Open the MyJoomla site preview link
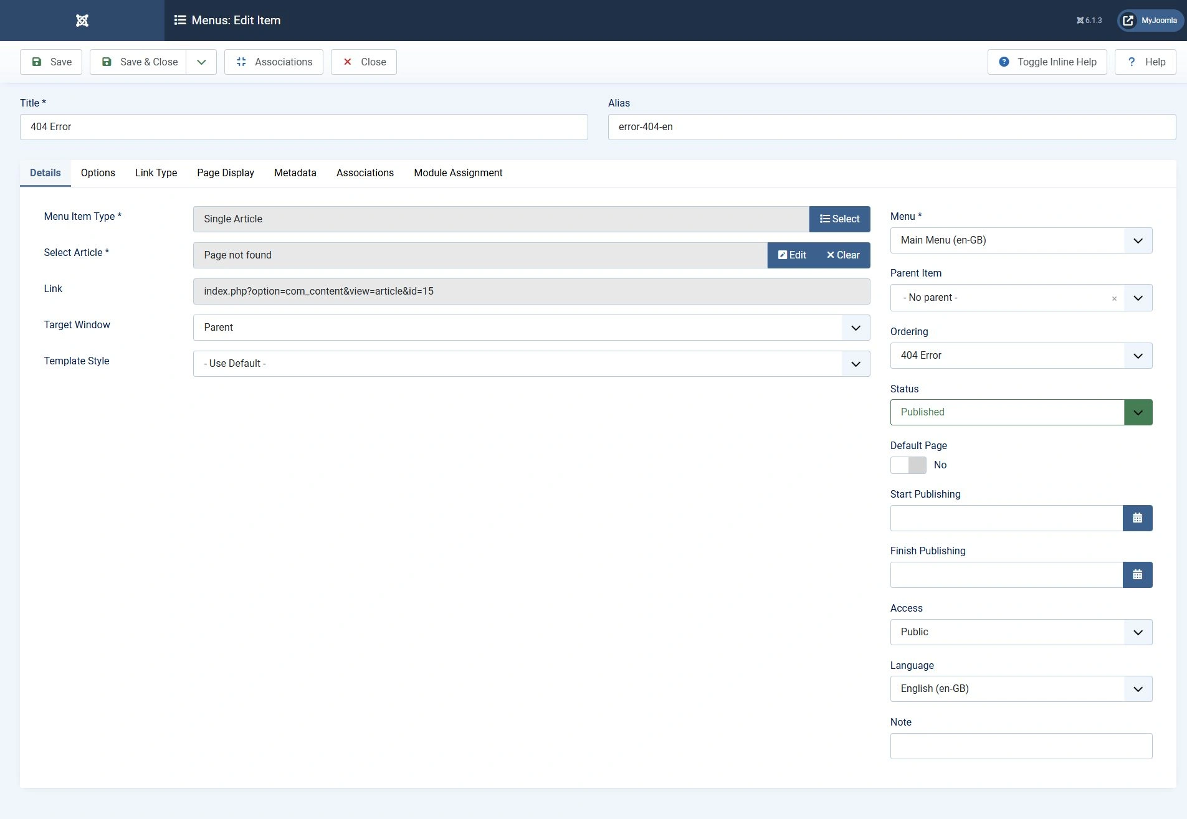This screenshot has height=819, width=1187. 1150,21
